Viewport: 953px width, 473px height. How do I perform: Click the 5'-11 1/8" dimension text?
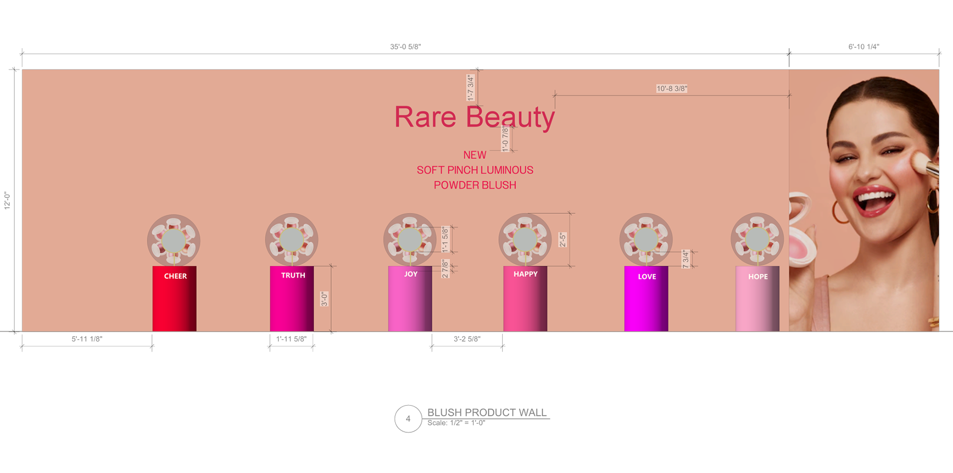[87, 339]
